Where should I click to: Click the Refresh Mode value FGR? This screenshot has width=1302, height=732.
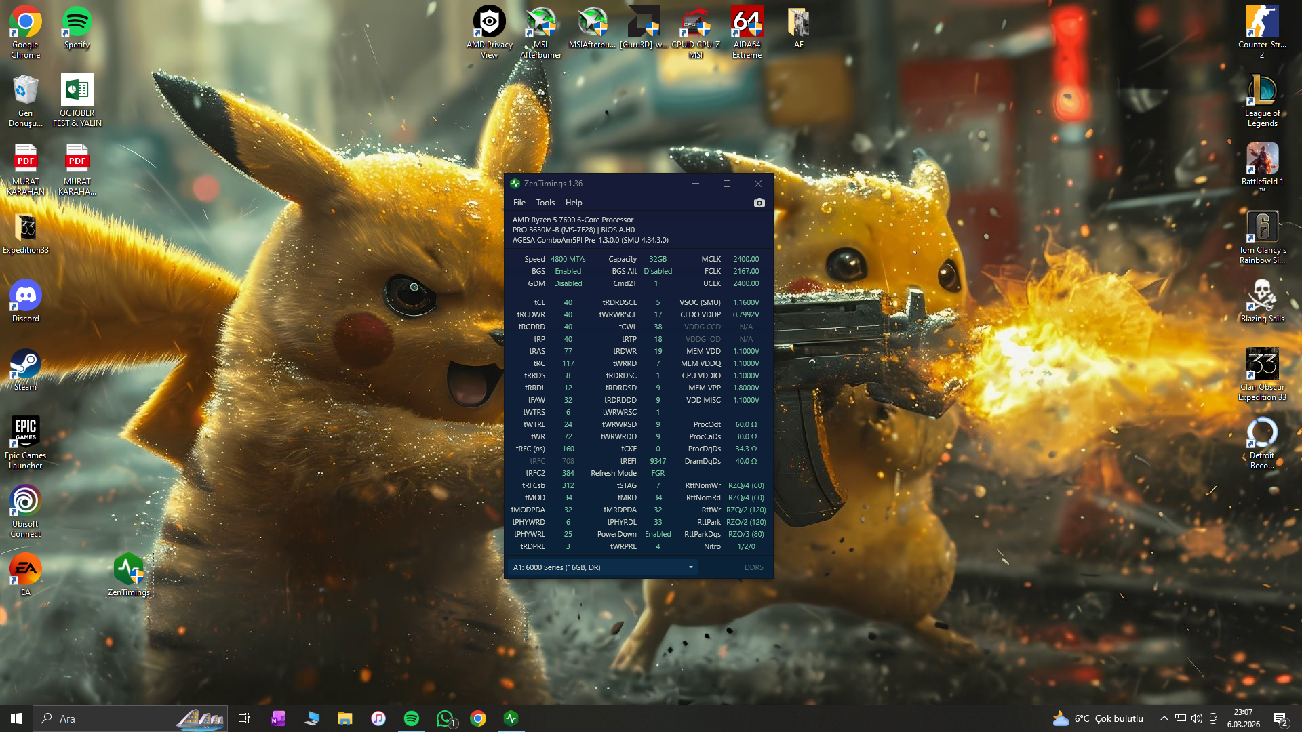[x=658, y=473]
